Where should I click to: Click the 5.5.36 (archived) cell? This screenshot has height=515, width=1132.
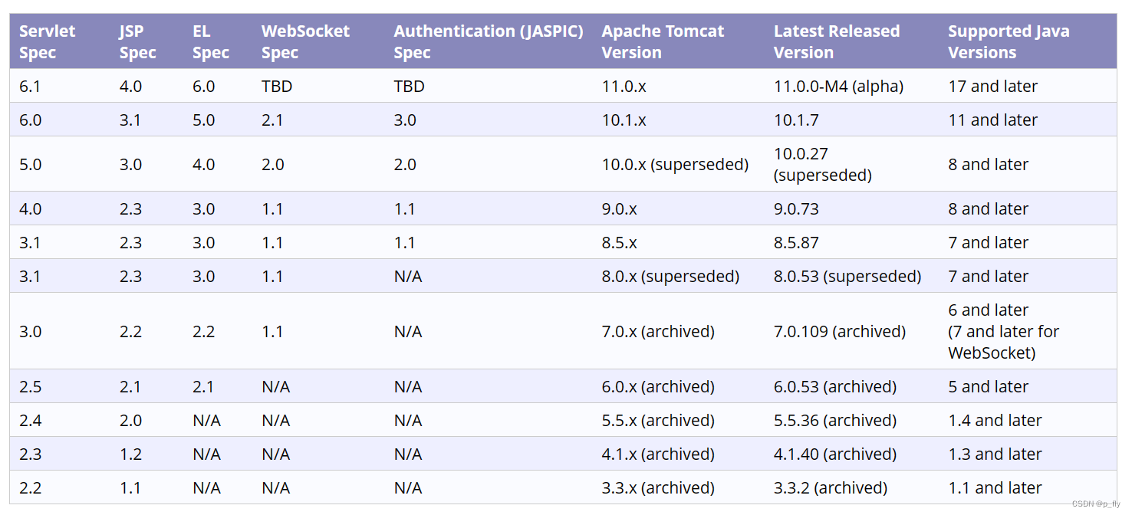tap(835, 421)
